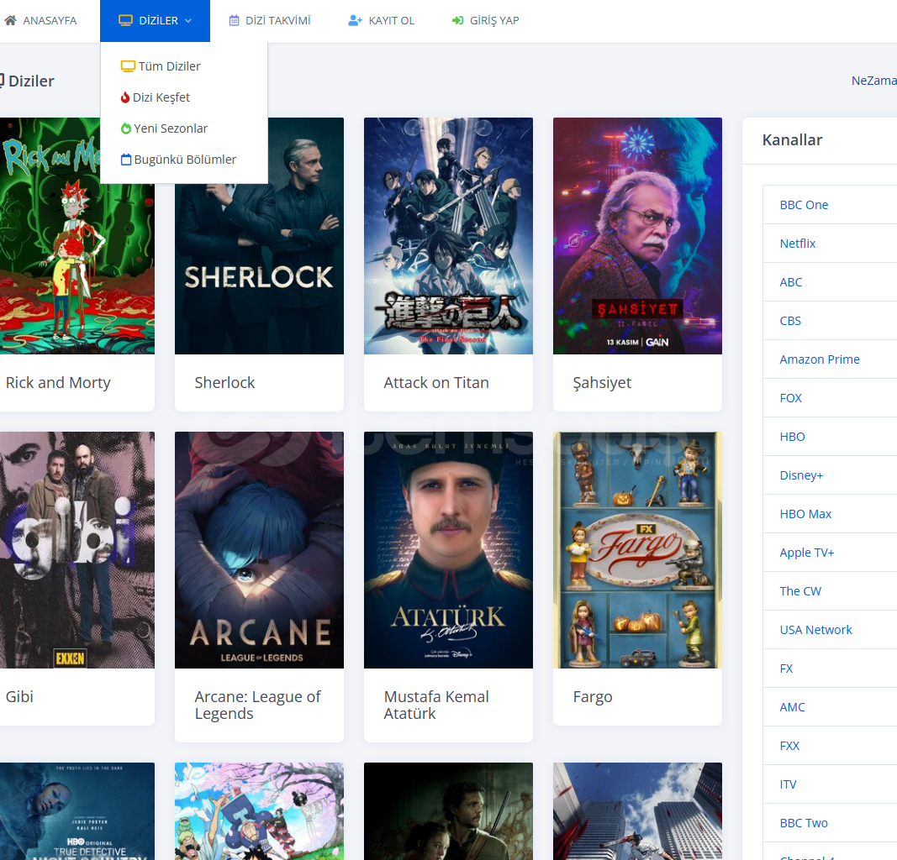This screenshot has height=860, width=897.
Task: Click the Fargo title text
Action: pos(593,697)
